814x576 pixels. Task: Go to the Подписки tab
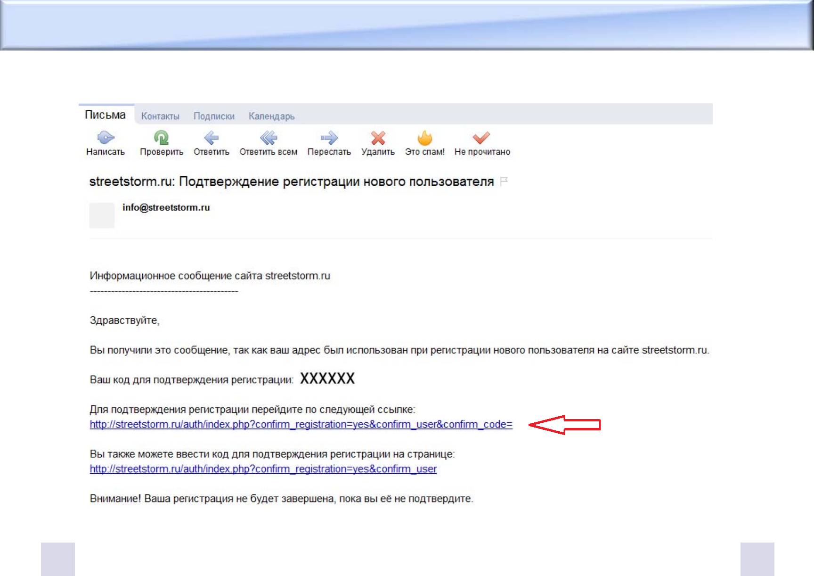[x=214, y=116]
